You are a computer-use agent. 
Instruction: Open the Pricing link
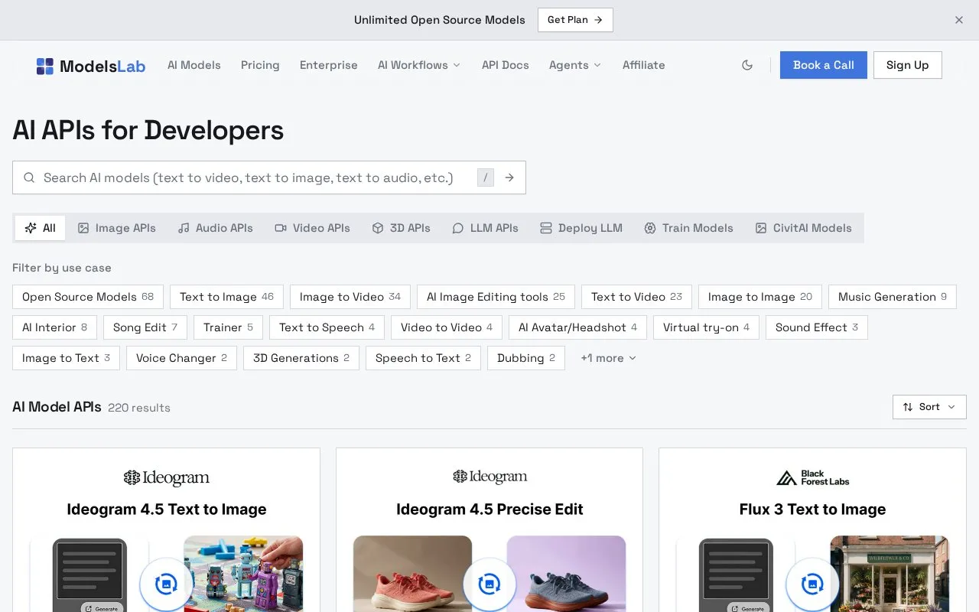click(x=260, y=65)
